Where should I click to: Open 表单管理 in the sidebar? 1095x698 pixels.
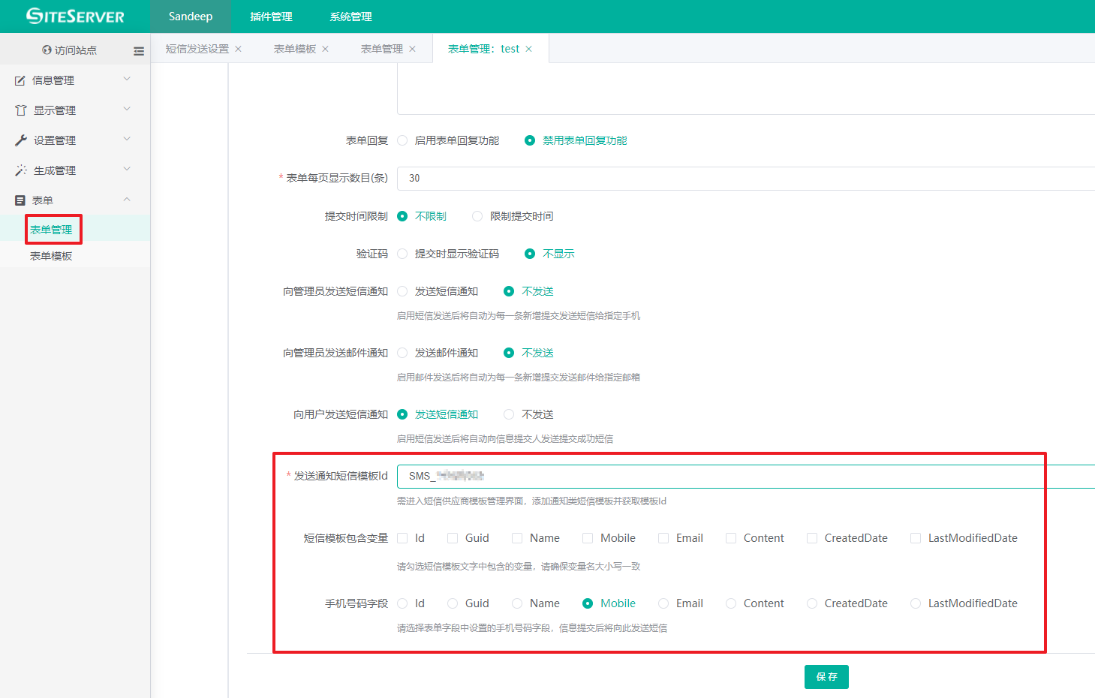pos(51,230)
